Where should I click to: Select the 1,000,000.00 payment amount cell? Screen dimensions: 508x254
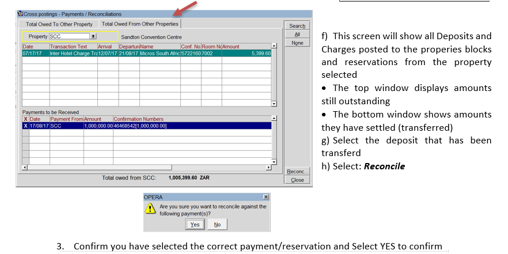point(98,126)
